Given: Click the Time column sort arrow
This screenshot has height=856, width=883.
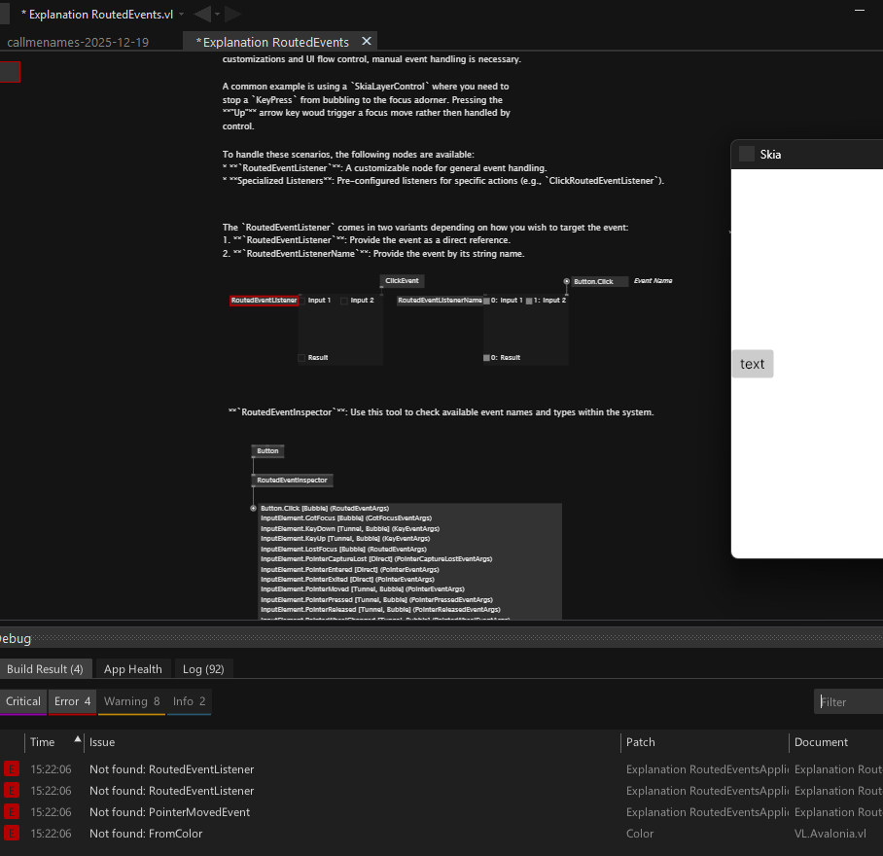Looking at the screenshot, I should pyautogui.click(x=78, y=739).
